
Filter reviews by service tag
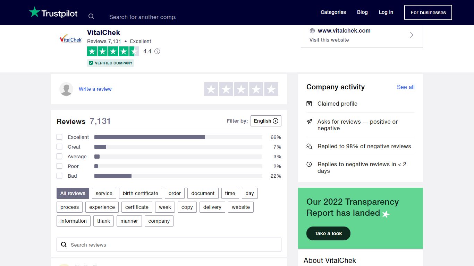pos(104,193)
